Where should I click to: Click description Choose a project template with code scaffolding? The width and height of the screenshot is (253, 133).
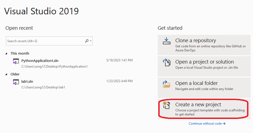coord(210,112)
